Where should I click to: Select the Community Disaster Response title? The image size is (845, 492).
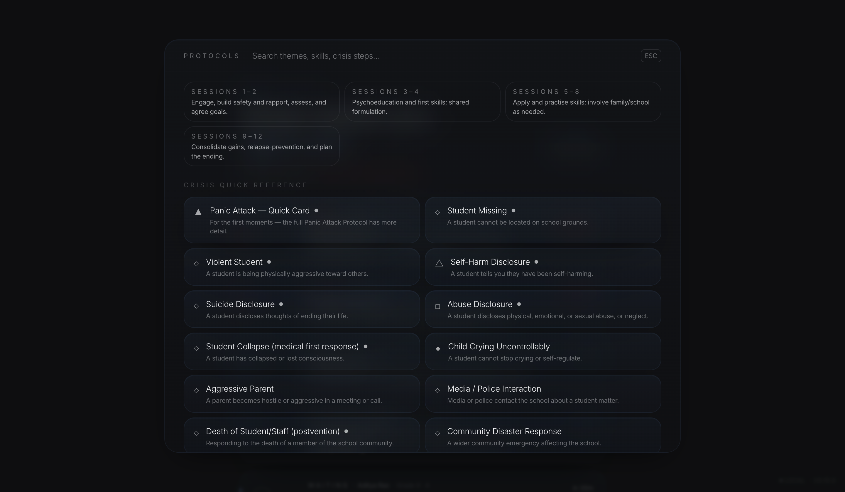[x=504, y=431]
